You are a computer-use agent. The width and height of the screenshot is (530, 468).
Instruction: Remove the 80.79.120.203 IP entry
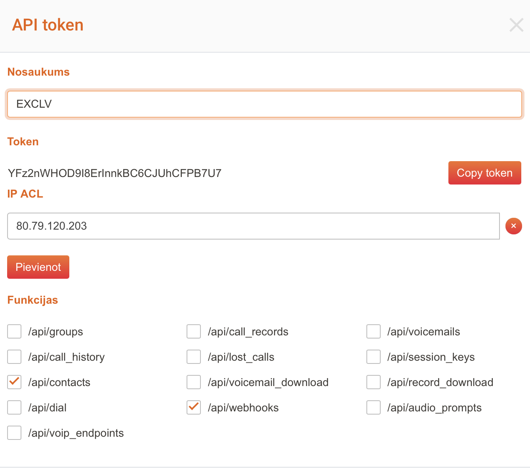(513, 226)
